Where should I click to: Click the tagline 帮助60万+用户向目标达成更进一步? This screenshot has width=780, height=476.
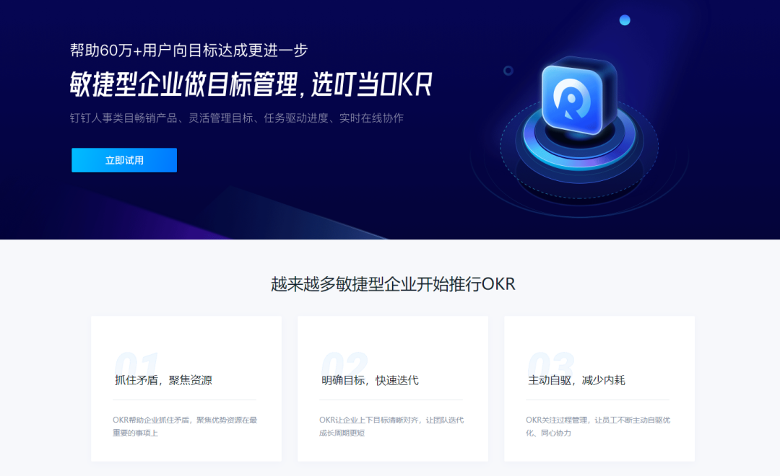pyautogui.click(x=188, y=50)
